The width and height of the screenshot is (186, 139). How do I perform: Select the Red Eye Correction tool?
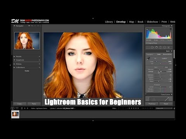click(x=156, y=47)
